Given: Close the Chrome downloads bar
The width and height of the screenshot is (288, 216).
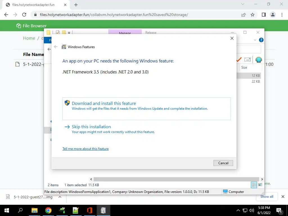Looking at the screenshot, I should pos(283,197).
